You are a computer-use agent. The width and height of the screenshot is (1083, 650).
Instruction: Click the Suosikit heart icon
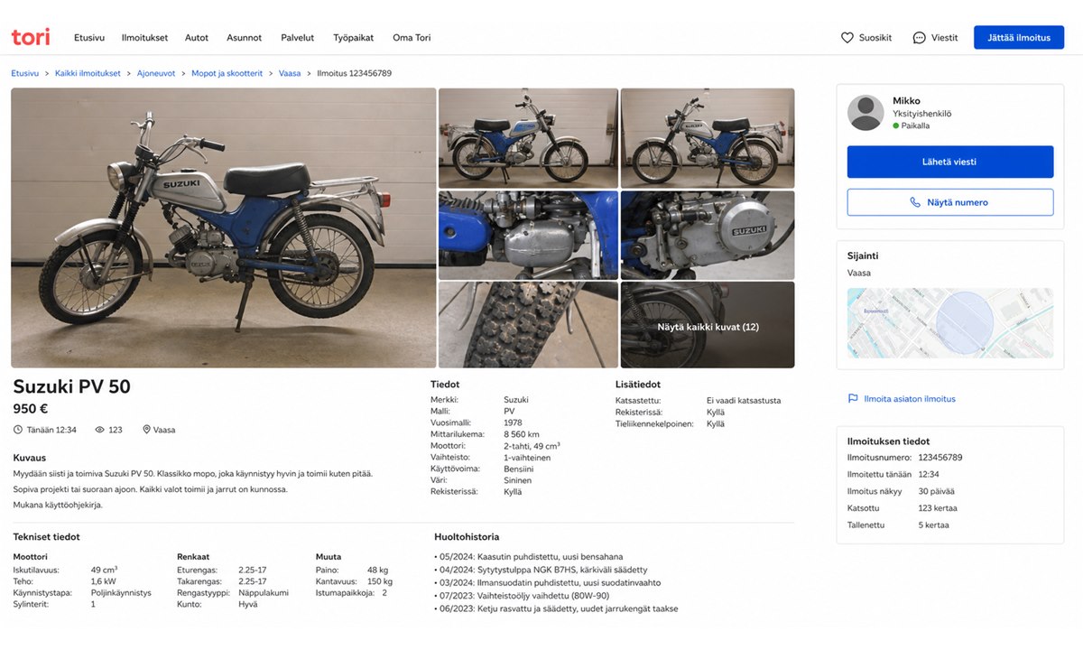pyautogui.click(x=847, y=38)
